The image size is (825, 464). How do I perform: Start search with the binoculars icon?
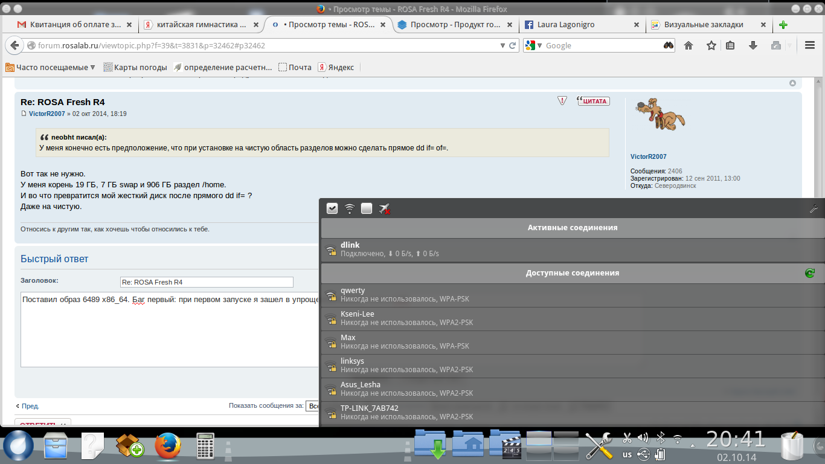[669, 45]
